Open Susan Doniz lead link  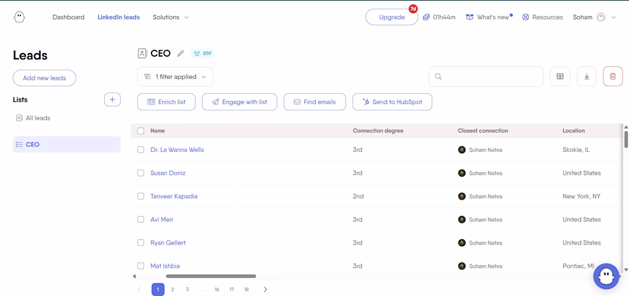click(168, 173)
